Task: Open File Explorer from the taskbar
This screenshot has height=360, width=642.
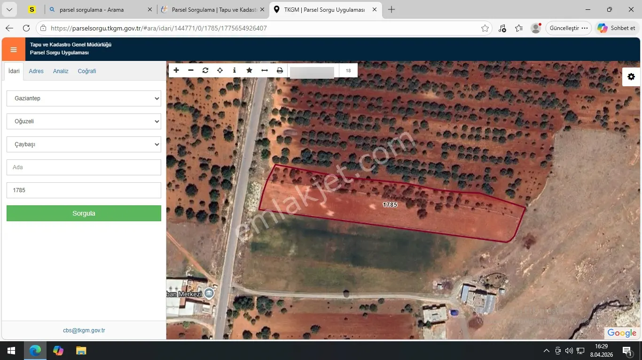Action: (x=81, y=351)
